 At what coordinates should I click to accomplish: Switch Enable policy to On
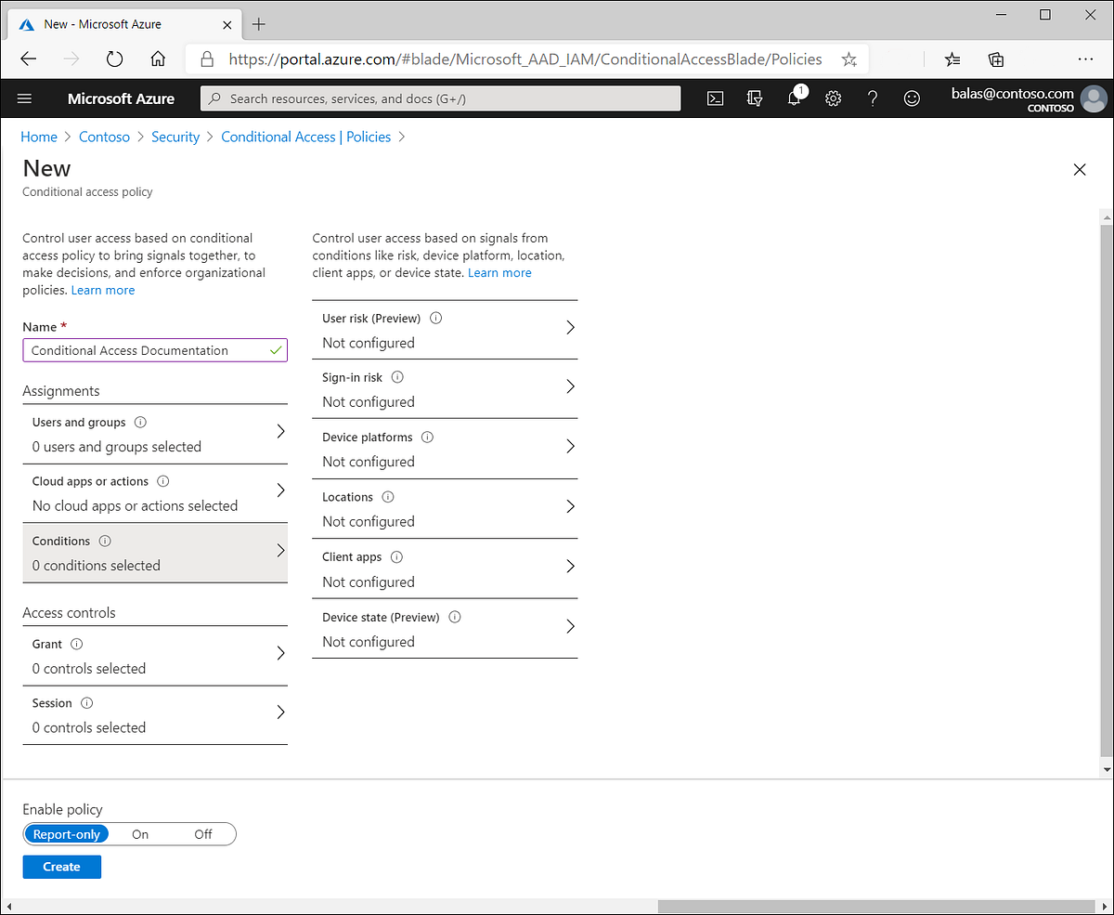[x=140, y=833]
